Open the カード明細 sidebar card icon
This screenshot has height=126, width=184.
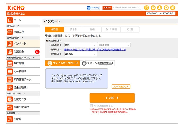[x=10, y=71]
